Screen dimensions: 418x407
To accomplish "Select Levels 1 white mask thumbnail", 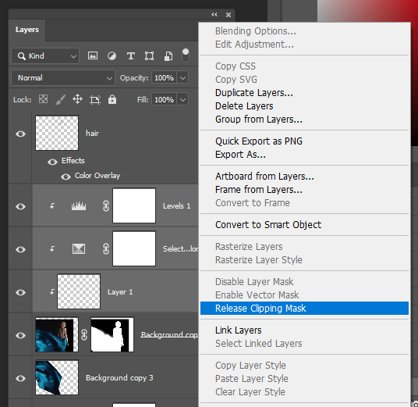I will tap(134, 205).
